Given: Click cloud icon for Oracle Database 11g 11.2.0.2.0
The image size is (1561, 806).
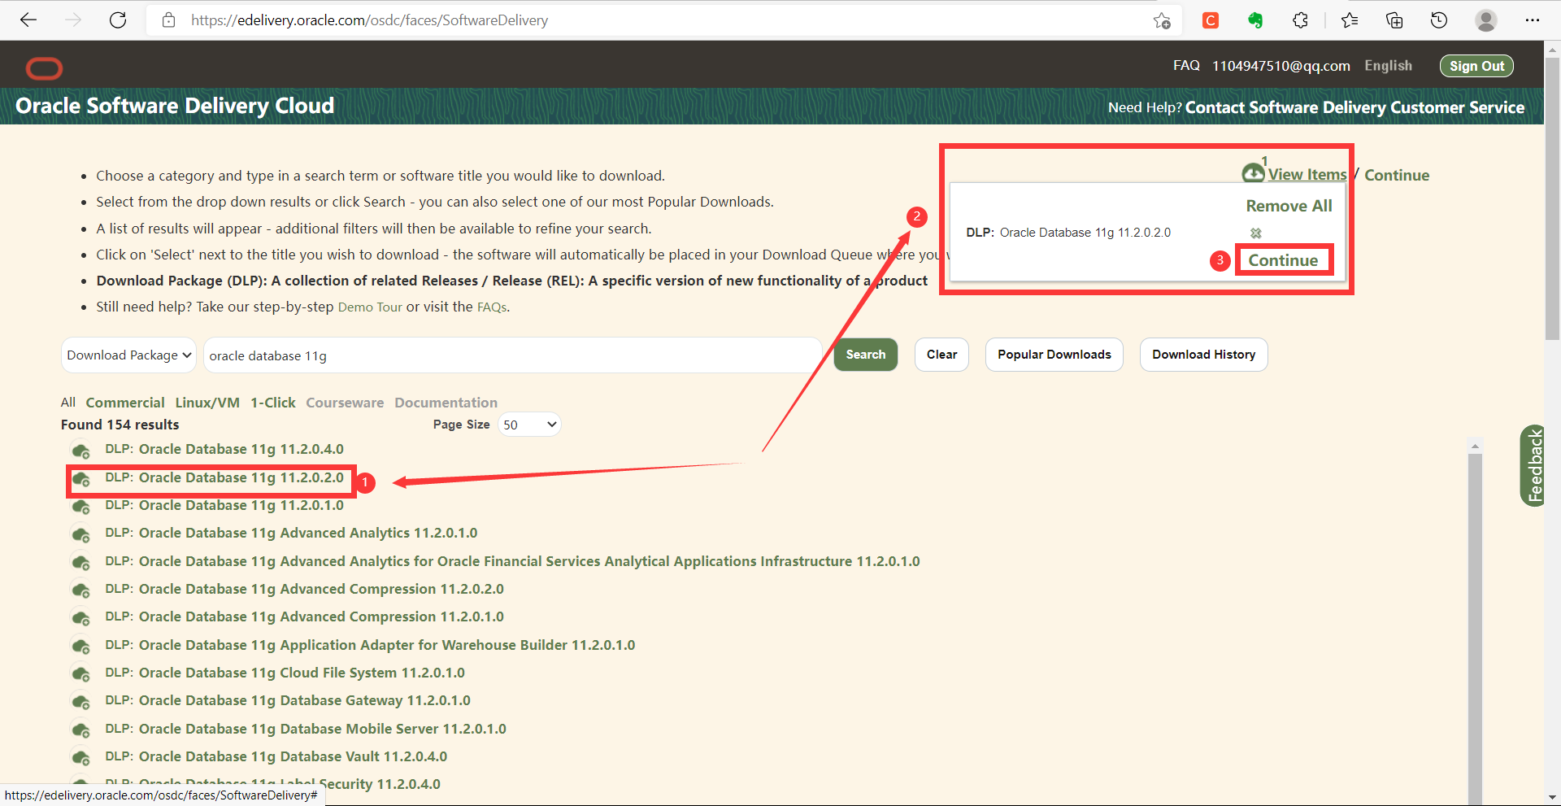Looking at the screenshot, I should click(80, 479).
